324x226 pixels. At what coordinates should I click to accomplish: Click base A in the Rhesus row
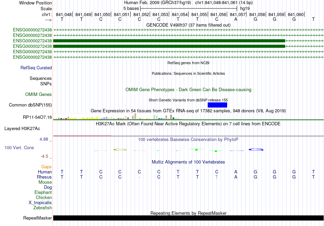click(x=236, y=177)
